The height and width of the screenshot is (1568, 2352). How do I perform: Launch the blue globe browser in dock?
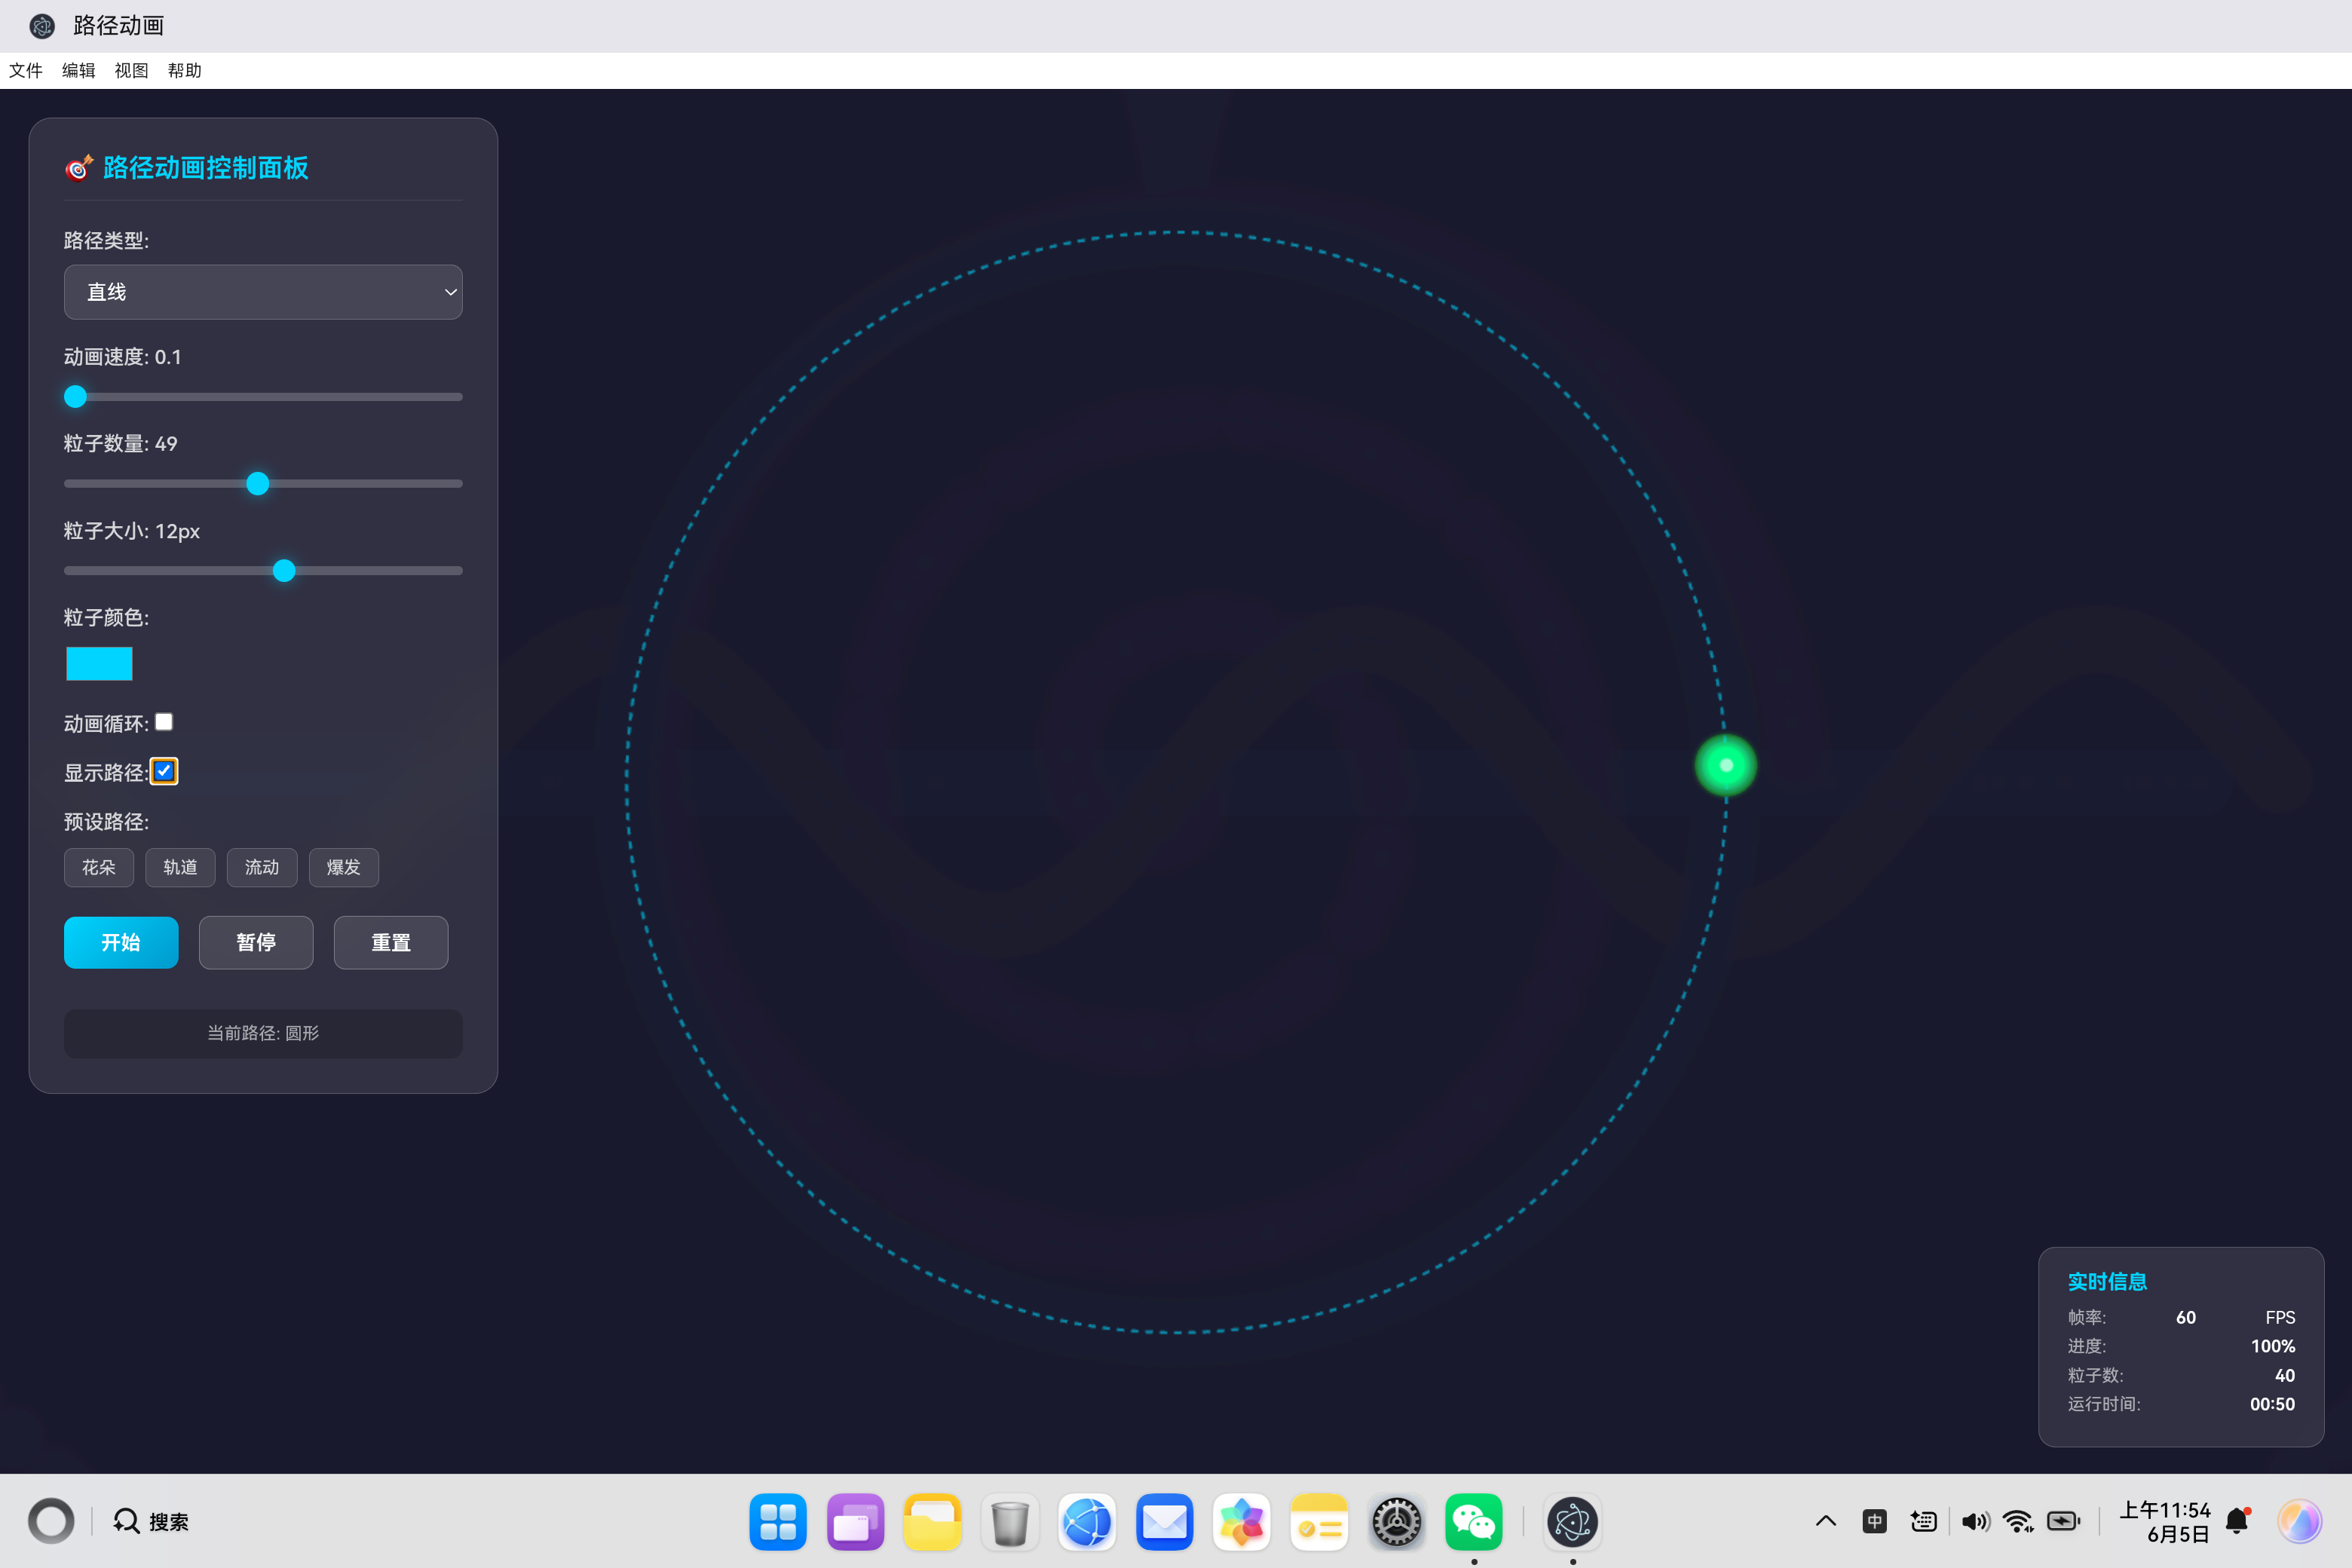[1087, 1521]
